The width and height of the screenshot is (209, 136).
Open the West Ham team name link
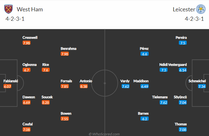pos(30,9)
